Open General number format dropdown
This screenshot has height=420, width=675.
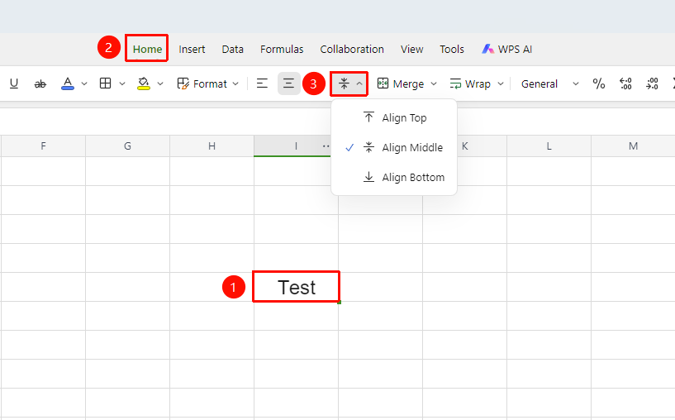pyautogui.click(x=549, y=84)
